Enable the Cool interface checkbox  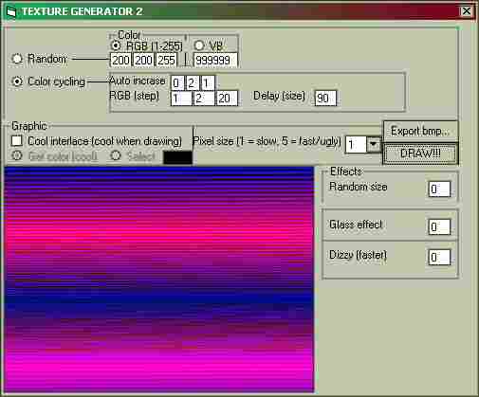point(16,141)
